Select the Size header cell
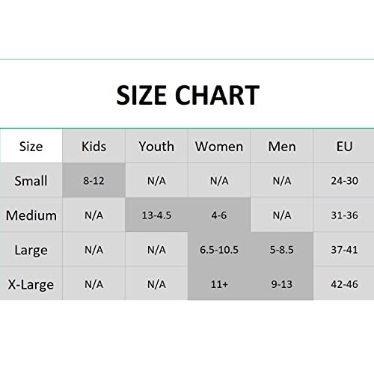Image resolution: width=374 pixels, height=374 pixels. click(31, 146)
